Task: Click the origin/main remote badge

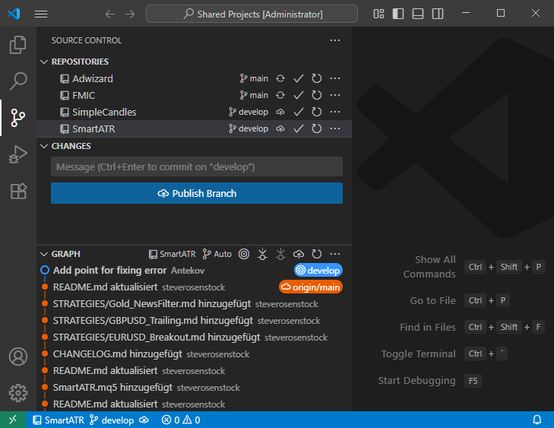Action: pyautogui.click(x=311, y=287)
